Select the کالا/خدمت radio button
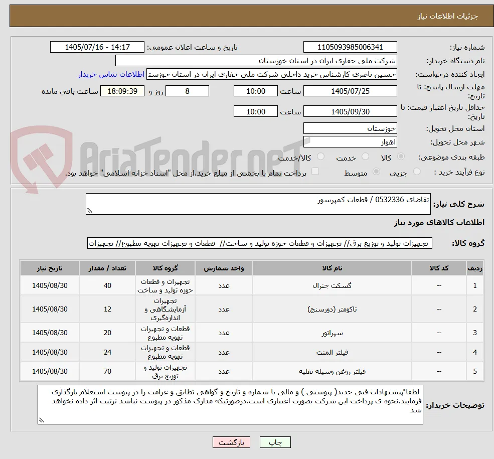 [x=320, y=156]
